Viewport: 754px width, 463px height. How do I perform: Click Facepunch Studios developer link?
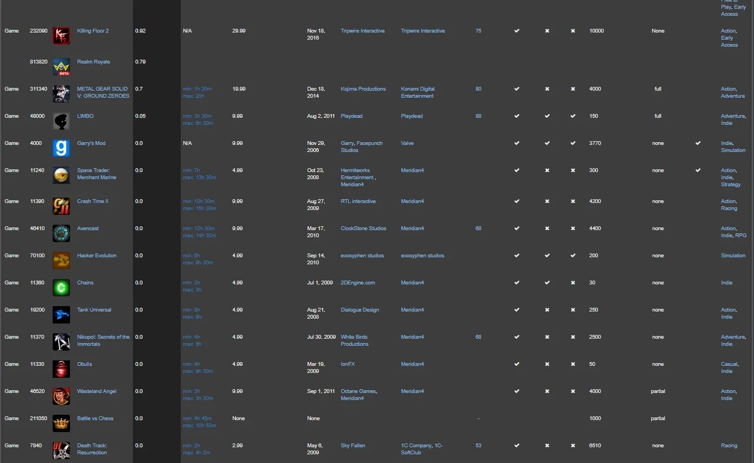(361, 147)
